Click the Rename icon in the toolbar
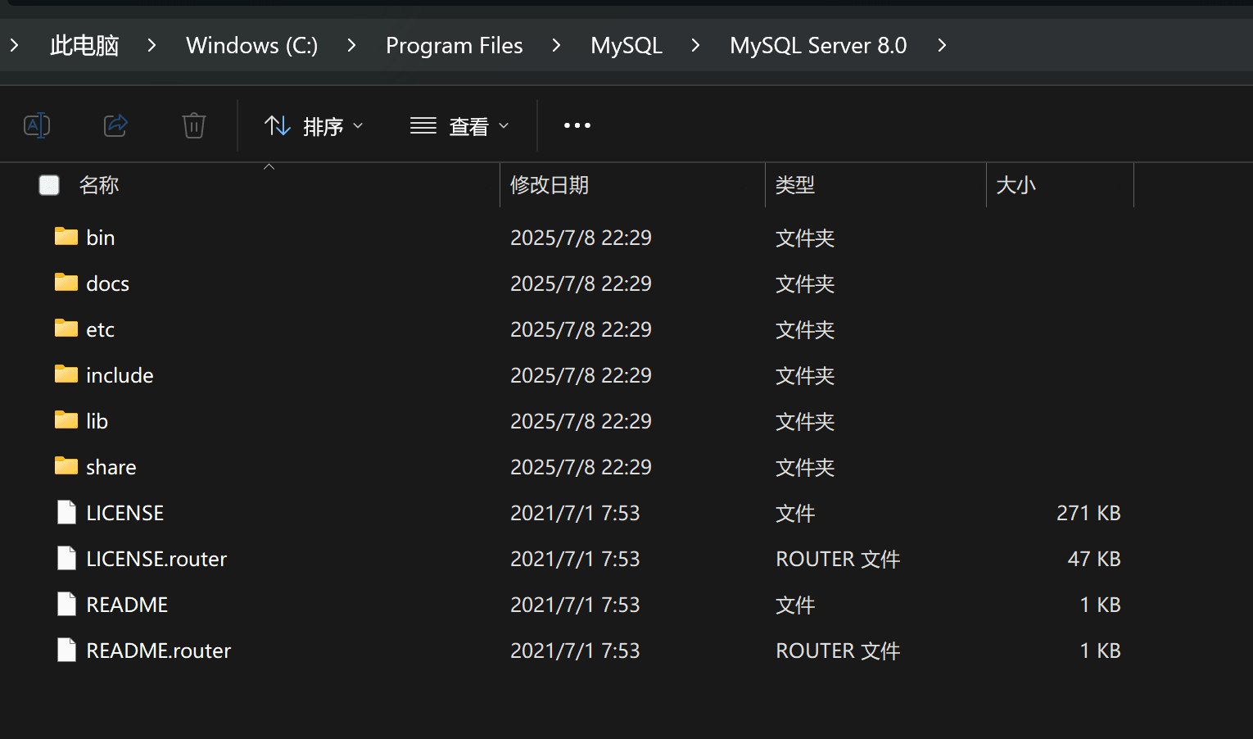 tap(37, 125)
